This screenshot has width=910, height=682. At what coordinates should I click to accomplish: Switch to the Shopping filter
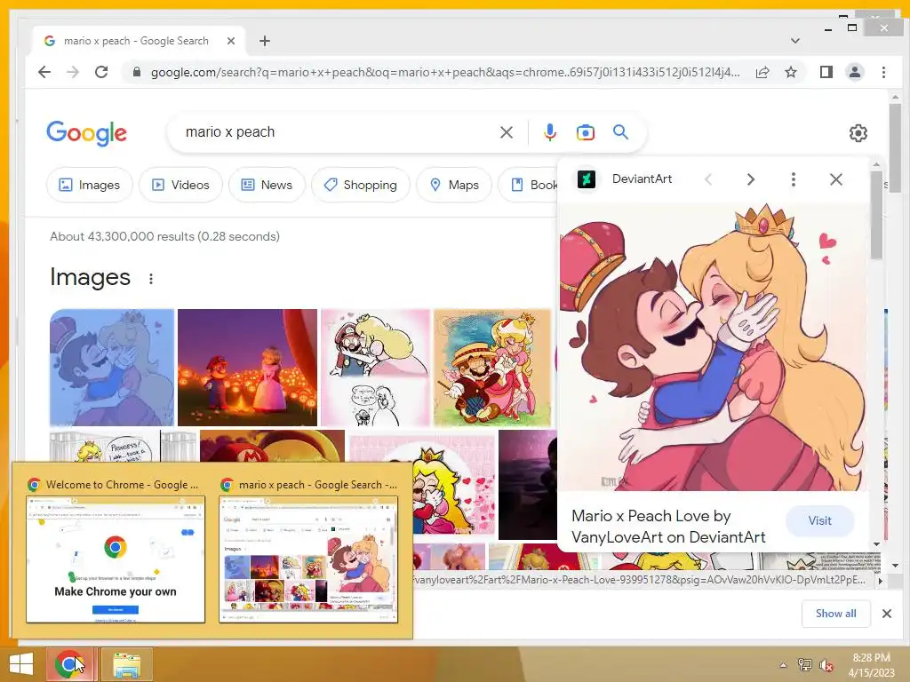(361, 185)
